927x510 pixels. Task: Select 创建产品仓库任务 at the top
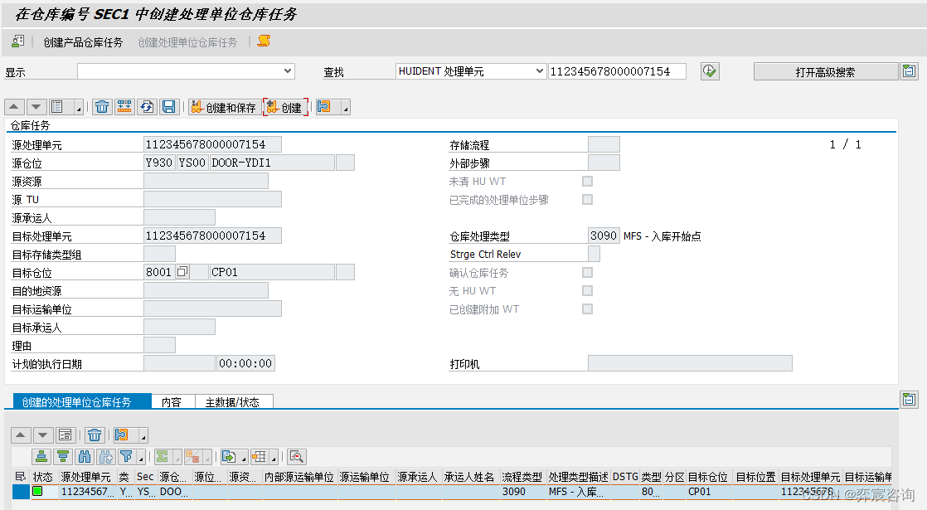point(81,41)
